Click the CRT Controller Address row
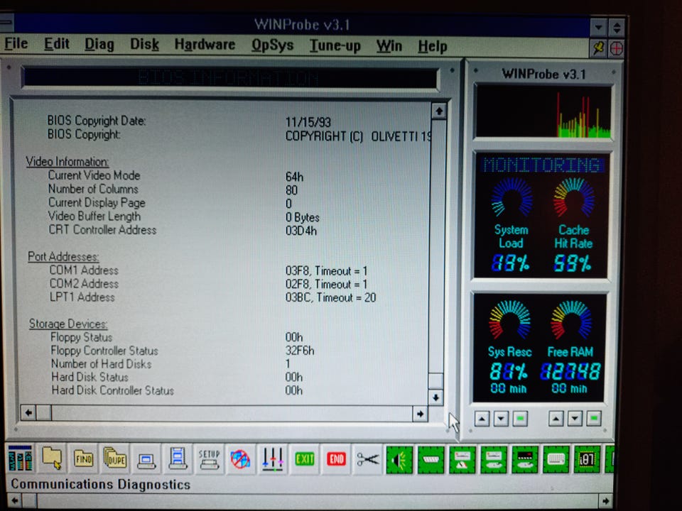Image resolution: width=682 pixels, height=511 pixels. pyautogui.click(x=183, y=230)
